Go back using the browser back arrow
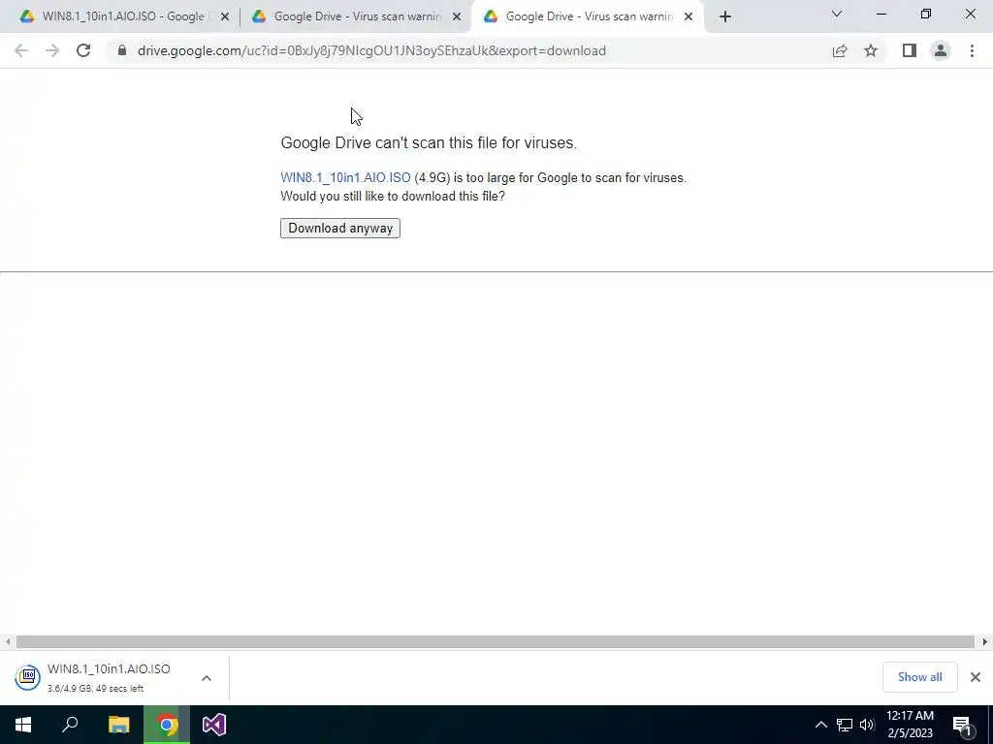993x744 pixels. point(21,50)
